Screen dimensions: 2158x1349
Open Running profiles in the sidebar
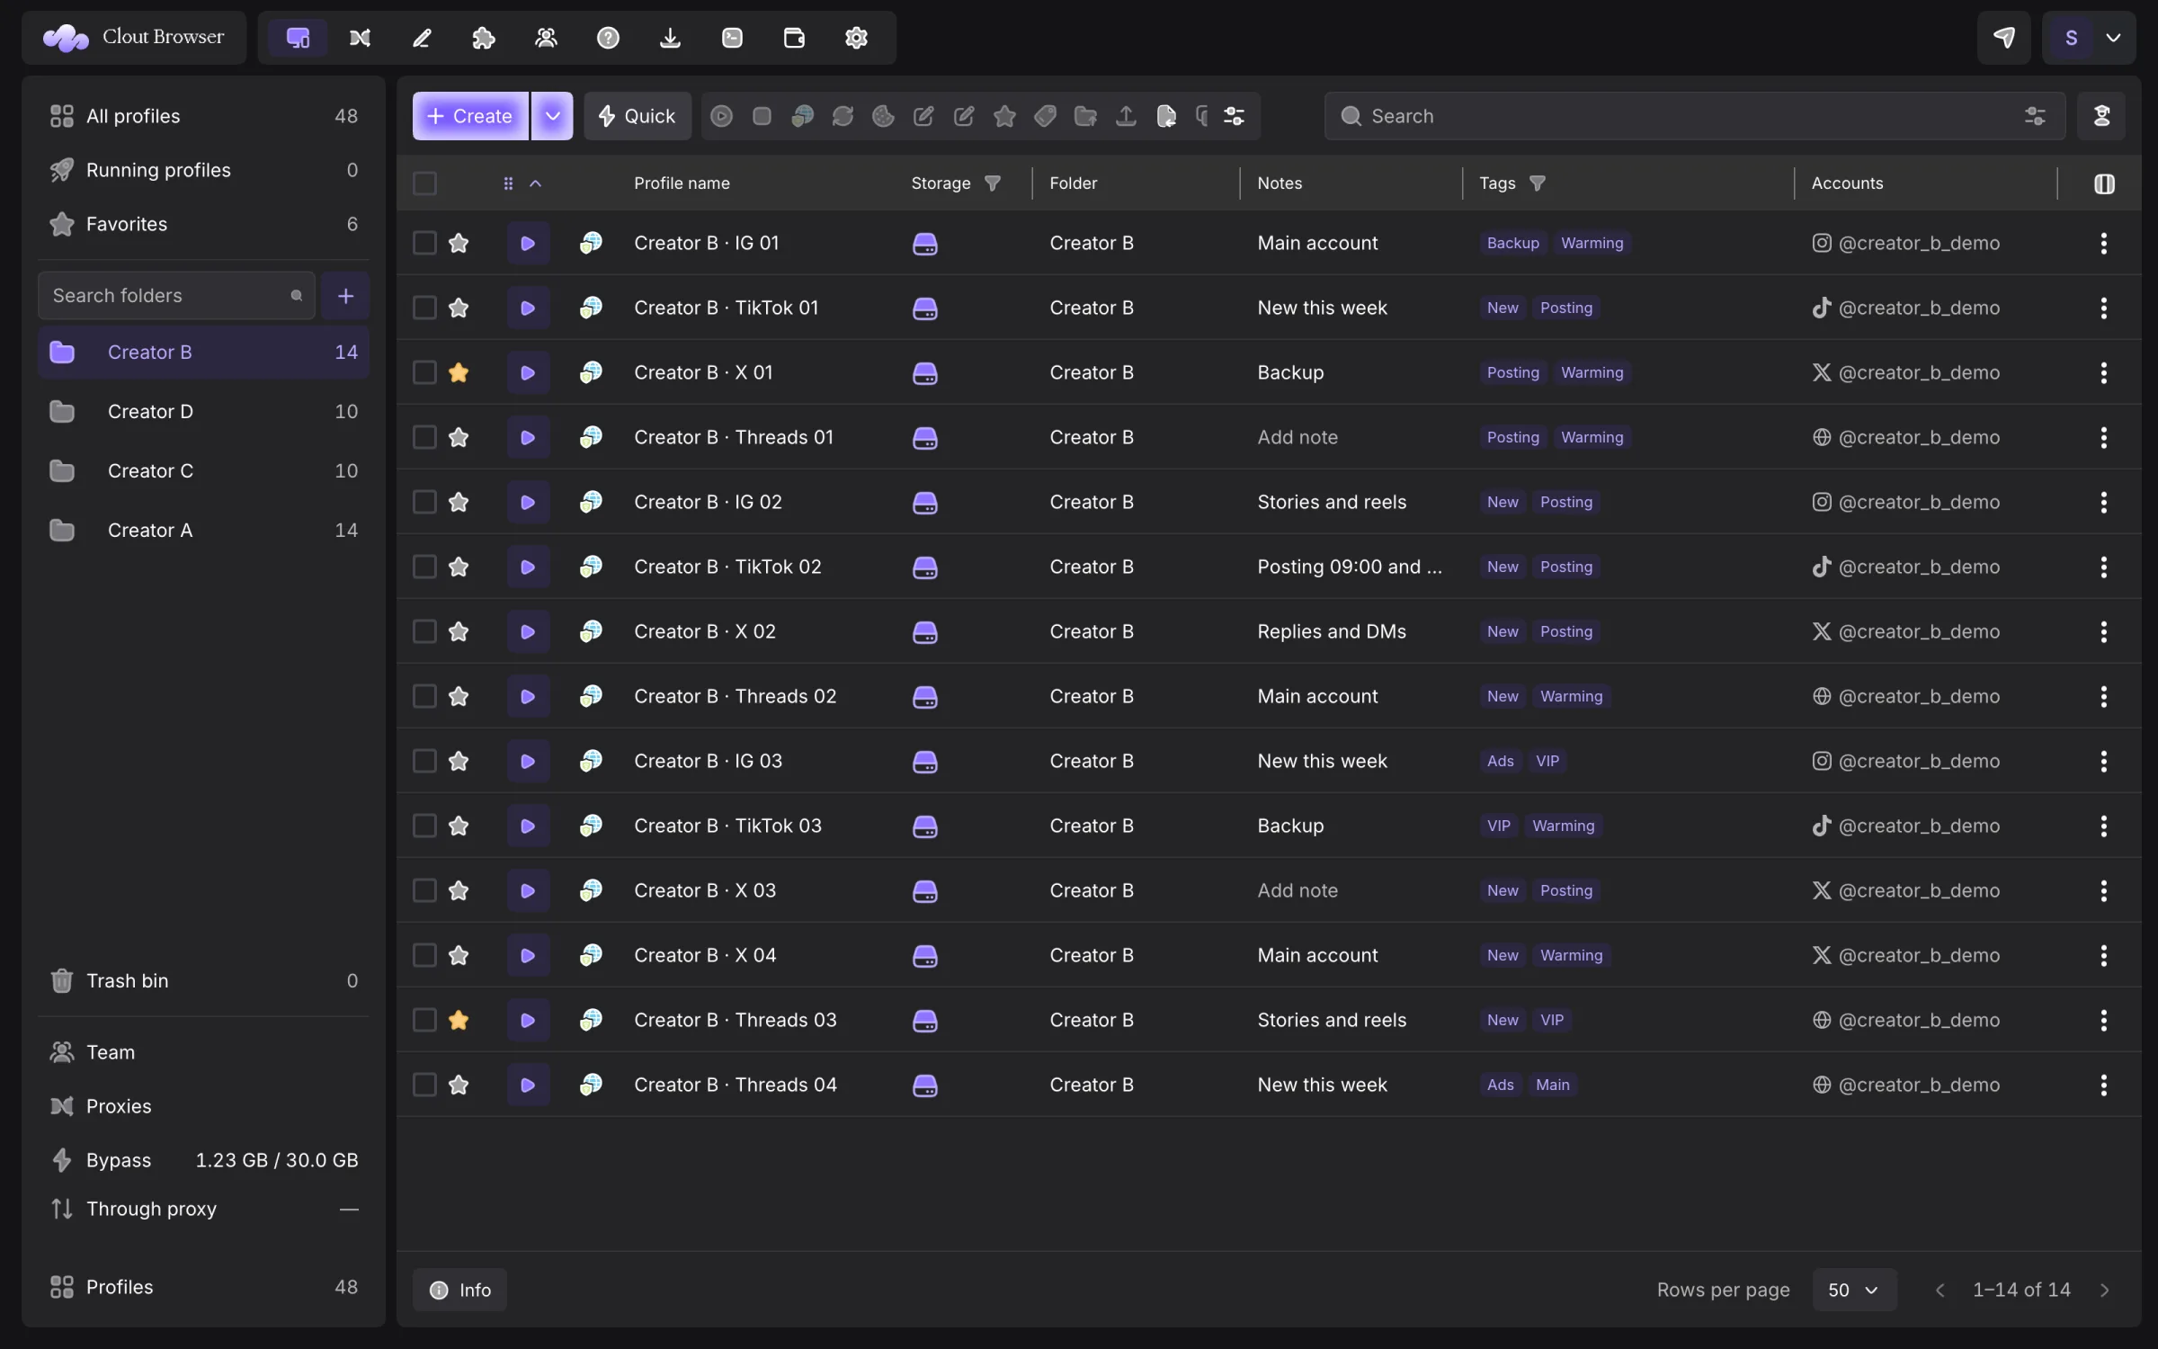coord(203,170)
